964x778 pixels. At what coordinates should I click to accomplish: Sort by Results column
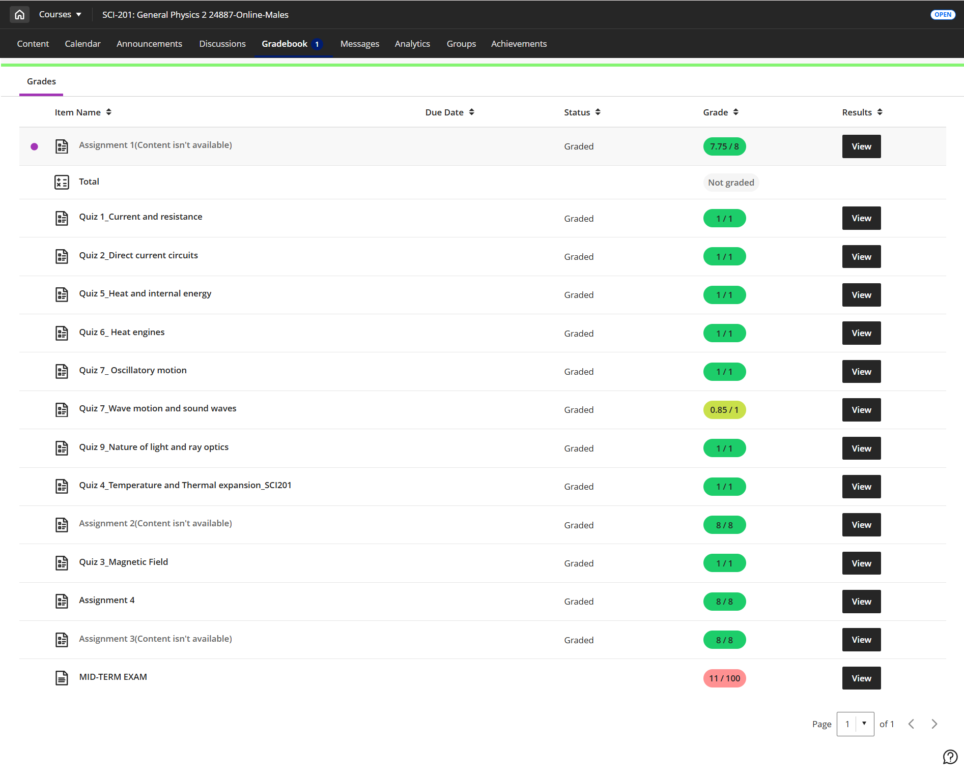pyautogui.click(x=862, y=112)
